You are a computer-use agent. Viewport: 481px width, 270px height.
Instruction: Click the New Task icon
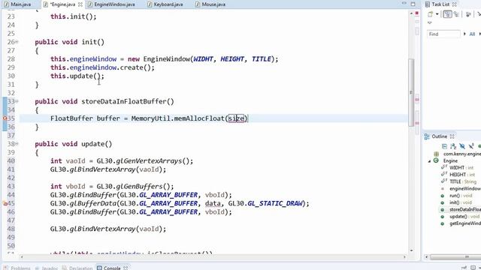tap(431, 14)
